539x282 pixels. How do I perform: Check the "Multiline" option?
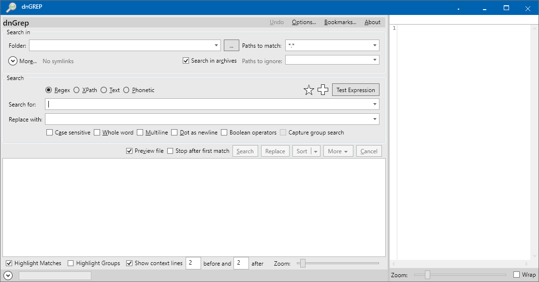(140, 132)
